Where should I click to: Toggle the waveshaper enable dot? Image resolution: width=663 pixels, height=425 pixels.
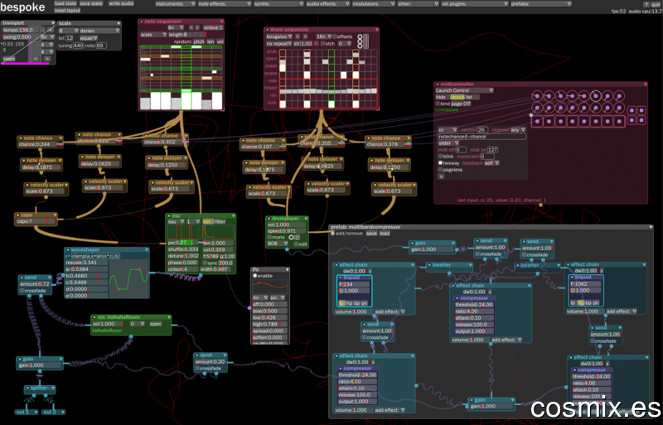68,250
